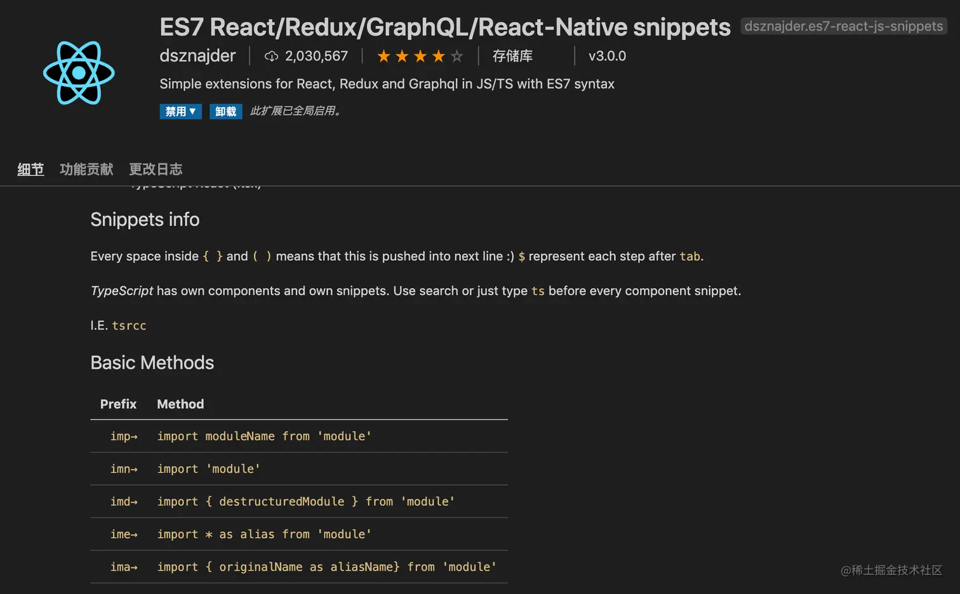
Task: Click the ima→ prefix cell
Action: [x=124, y=567]
